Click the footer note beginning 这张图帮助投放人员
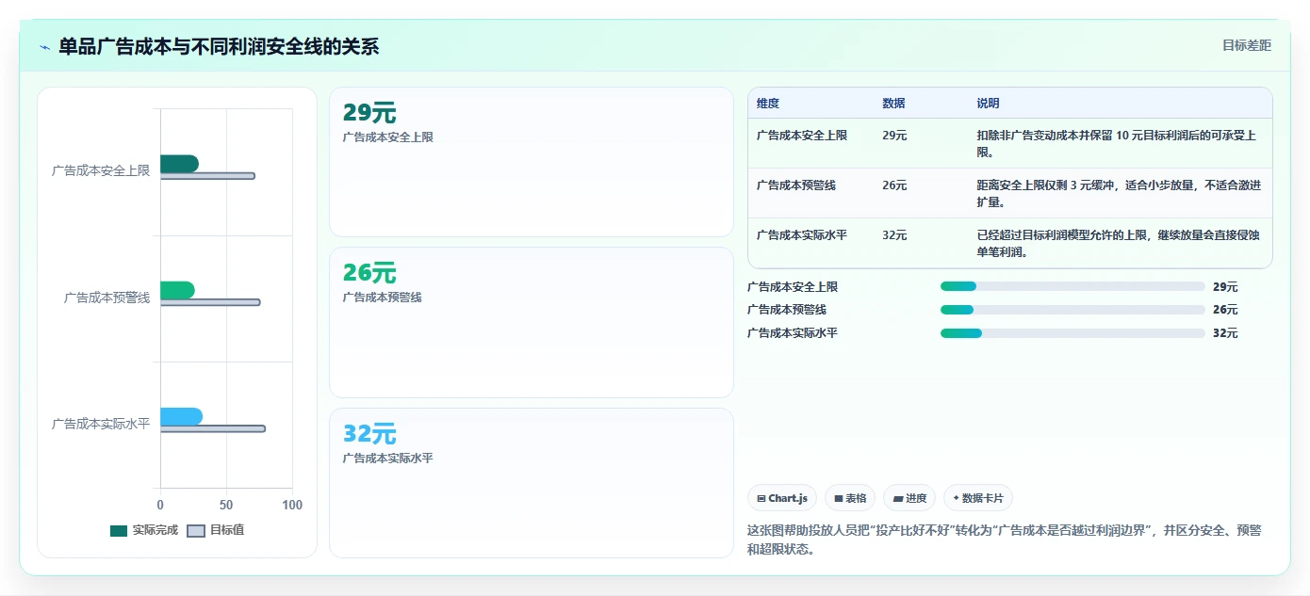This screenshot has height=596, width=1310. pos(1005,540)
